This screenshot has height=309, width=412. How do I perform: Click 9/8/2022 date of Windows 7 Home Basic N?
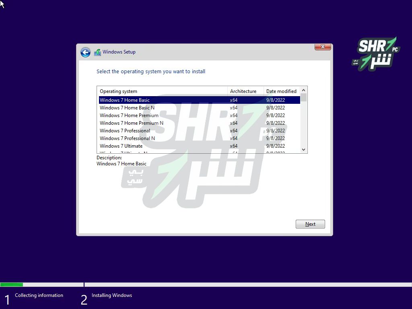tap(275, 108)
